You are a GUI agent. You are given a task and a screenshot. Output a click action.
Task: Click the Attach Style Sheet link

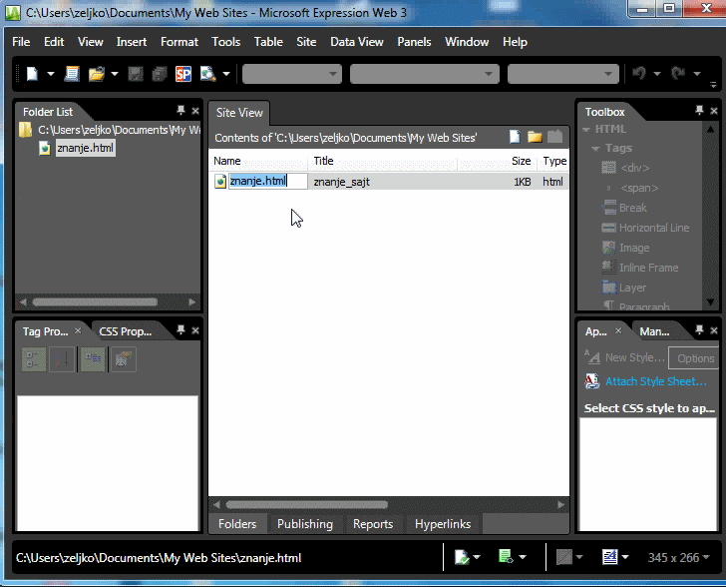(655, 381)
